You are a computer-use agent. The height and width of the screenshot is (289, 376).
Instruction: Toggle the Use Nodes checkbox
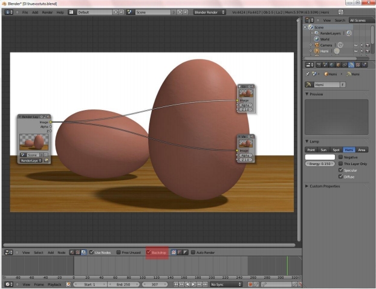click(91, 252)
